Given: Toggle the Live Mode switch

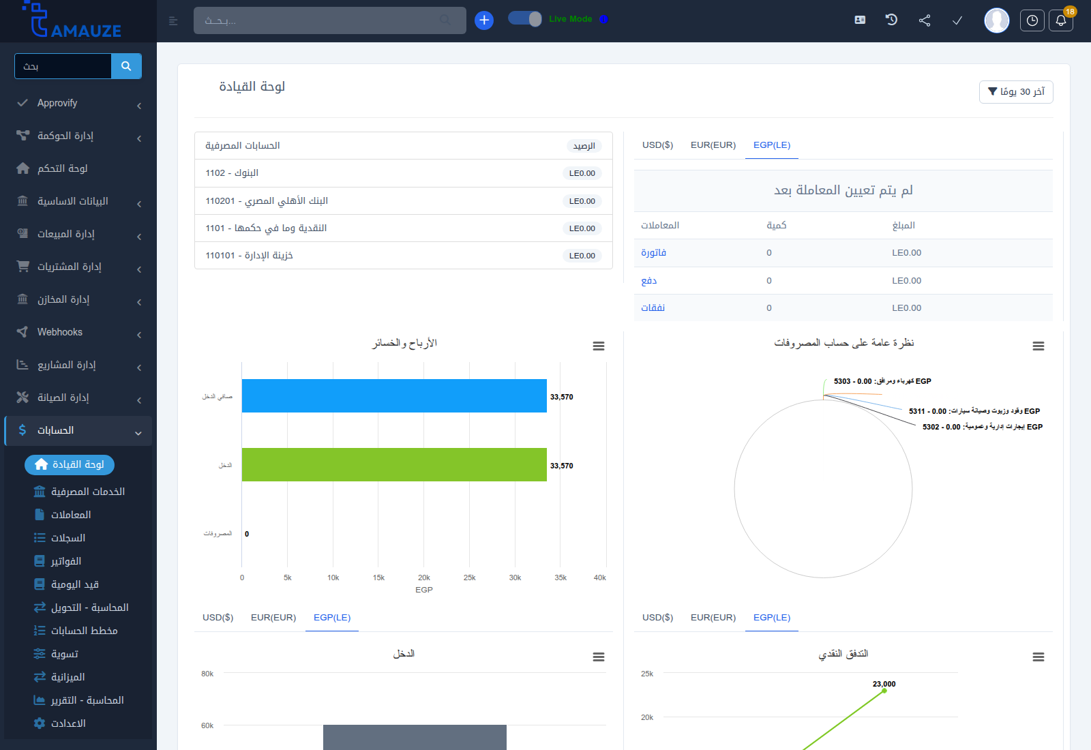Looking at the screenshot, I should (x=525, y=19).
